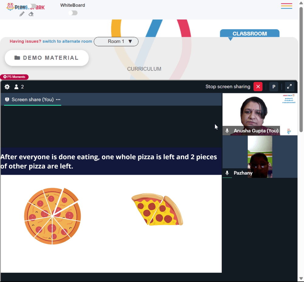304x282 pixels.
Task: Dismiss the PS Moments tag
Action: coord(5,77)
